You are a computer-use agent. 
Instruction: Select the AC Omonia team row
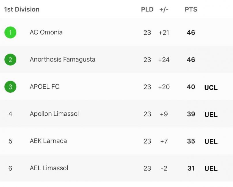click(116, 32)
